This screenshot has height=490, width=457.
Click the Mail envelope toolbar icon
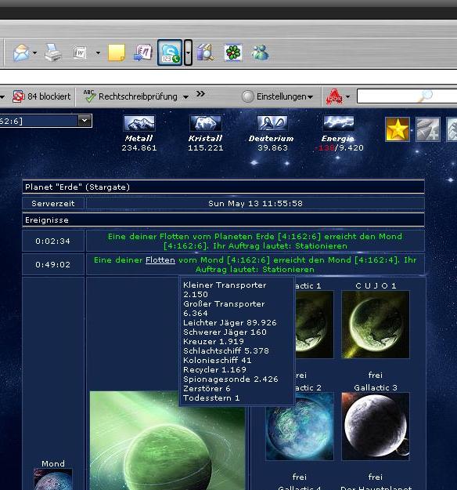[21, 53]
